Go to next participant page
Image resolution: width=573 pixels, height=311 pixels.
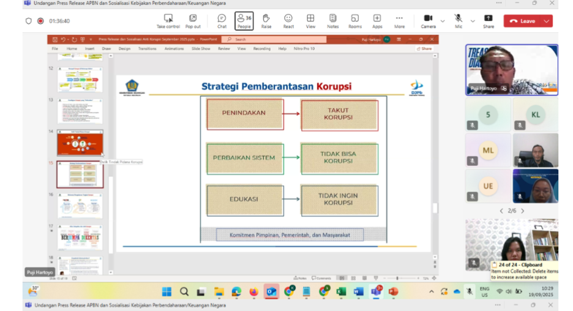[522, 211]
